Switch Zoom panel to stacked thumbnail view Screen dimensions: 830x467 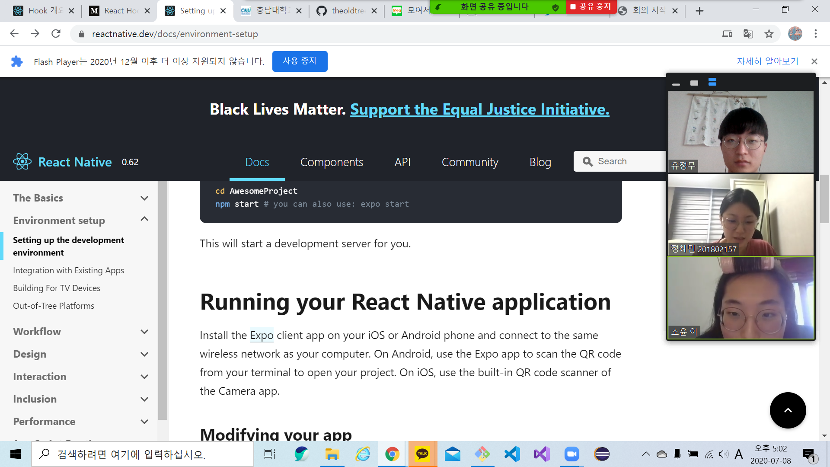tap(712, 82)
